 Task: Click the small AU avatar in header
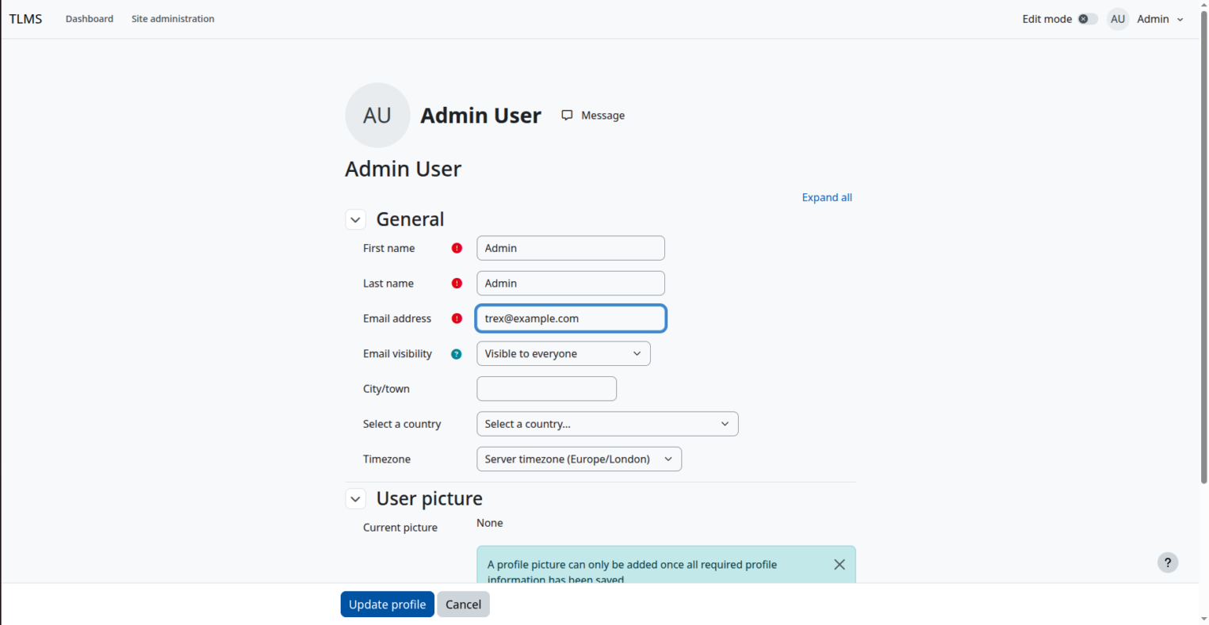pyautogui.click(x=1118, y=19)
